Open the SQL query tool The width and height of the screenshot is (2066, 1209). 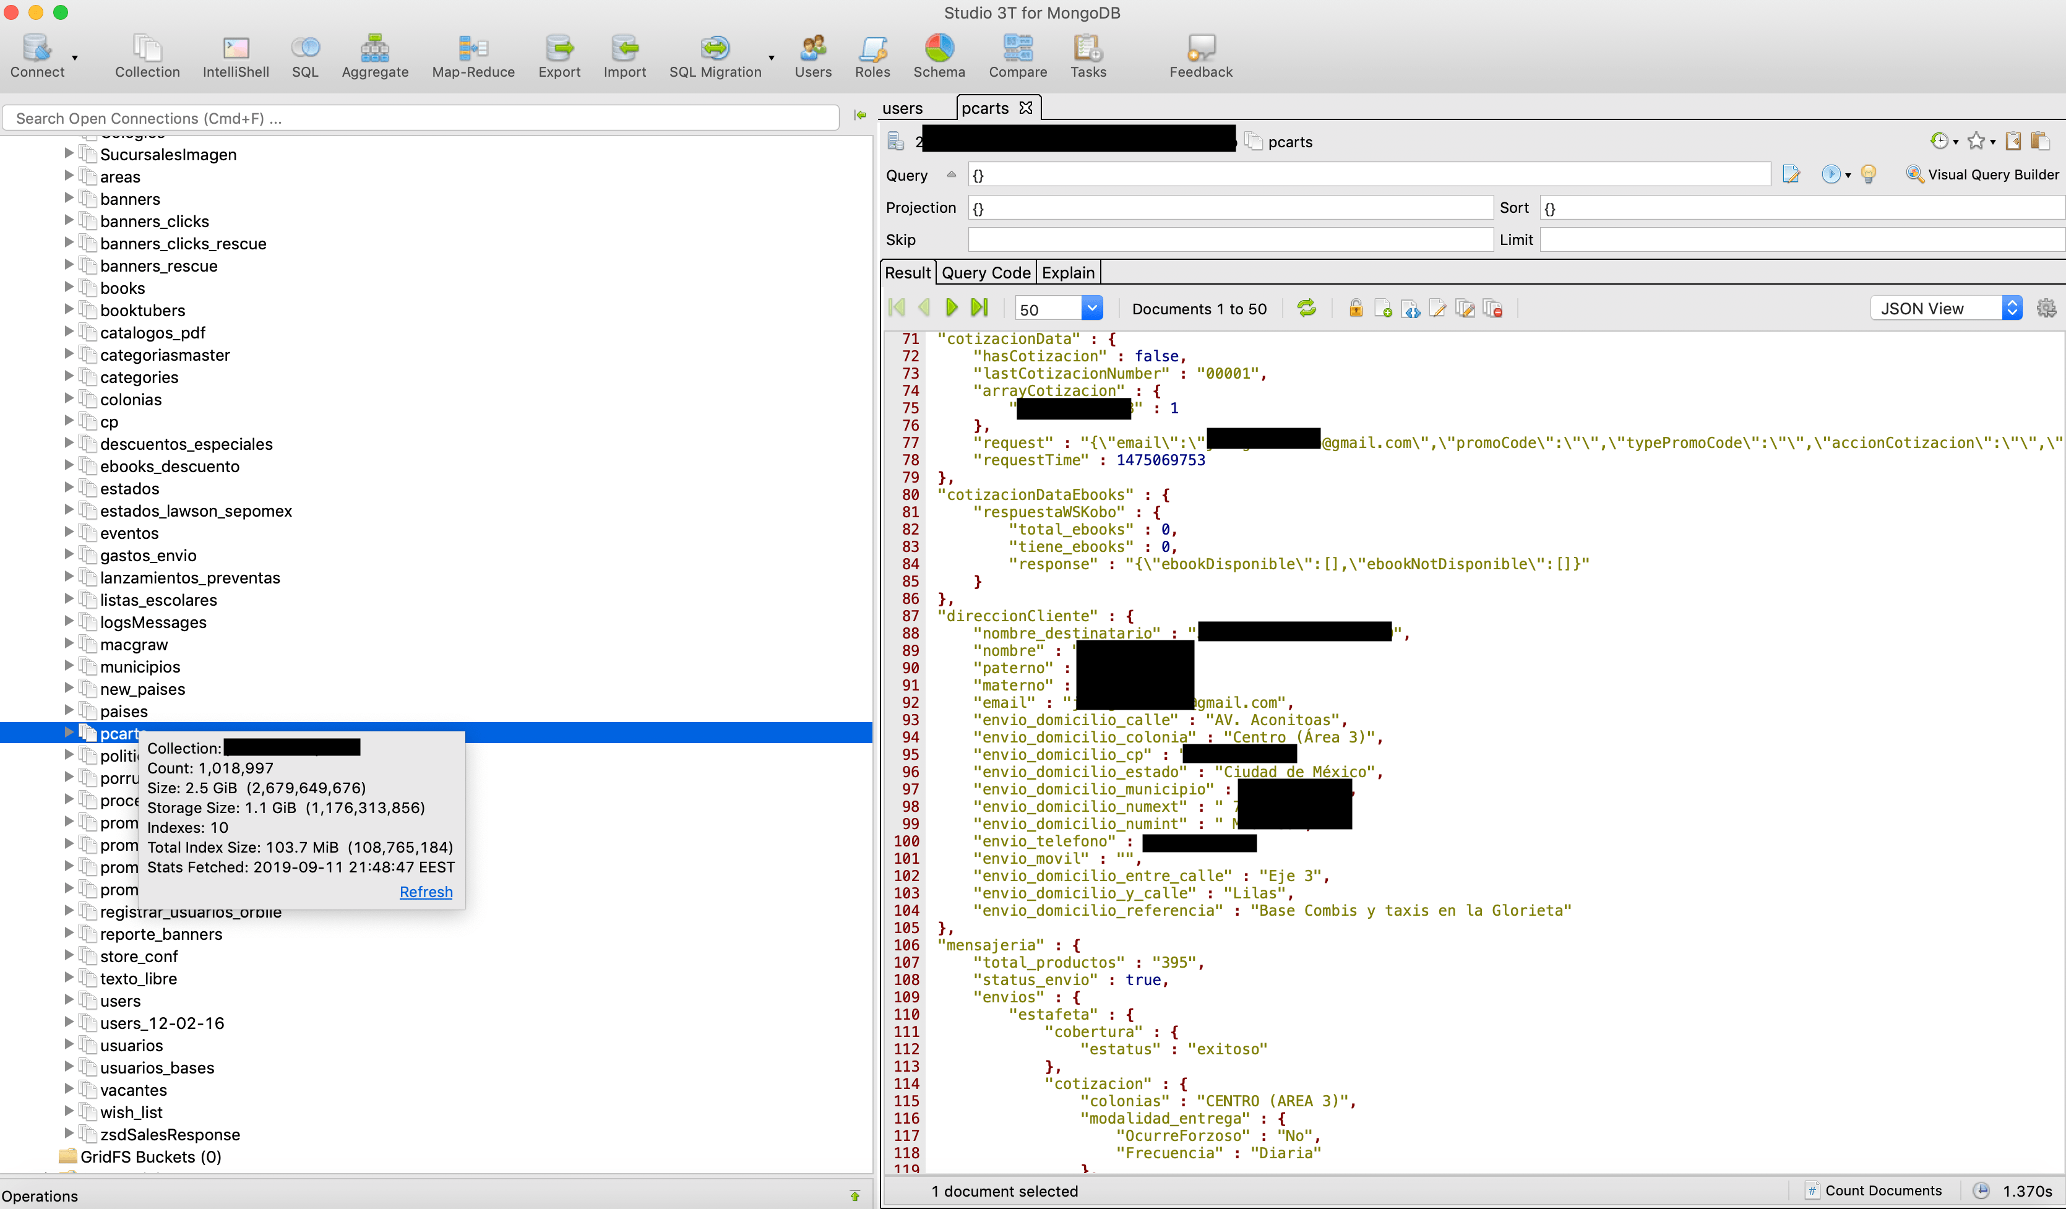[x=305, y=56]
